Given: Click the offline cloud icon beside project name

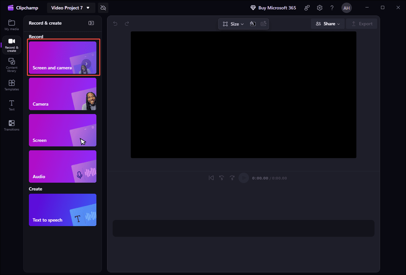Looking at the screenshot, I should 103,7.
